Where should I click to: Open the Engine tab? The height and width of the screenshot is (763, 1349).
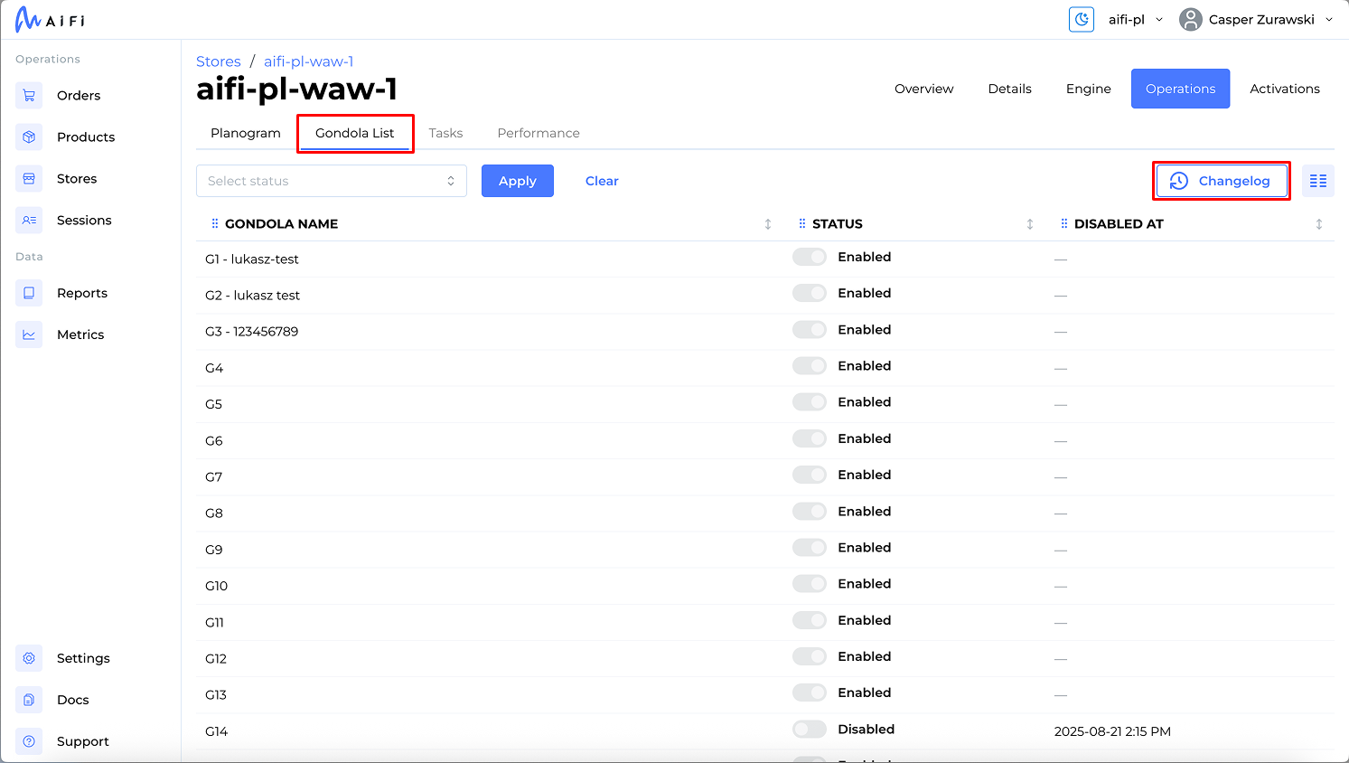pos(1088,89)
